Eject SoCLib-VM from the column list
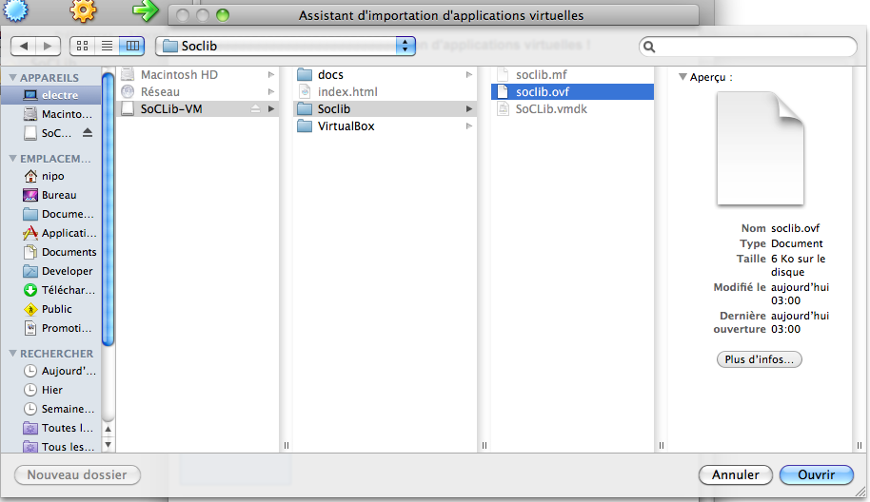The width and height of the screenshot is (870, 502). pos(255,109)
